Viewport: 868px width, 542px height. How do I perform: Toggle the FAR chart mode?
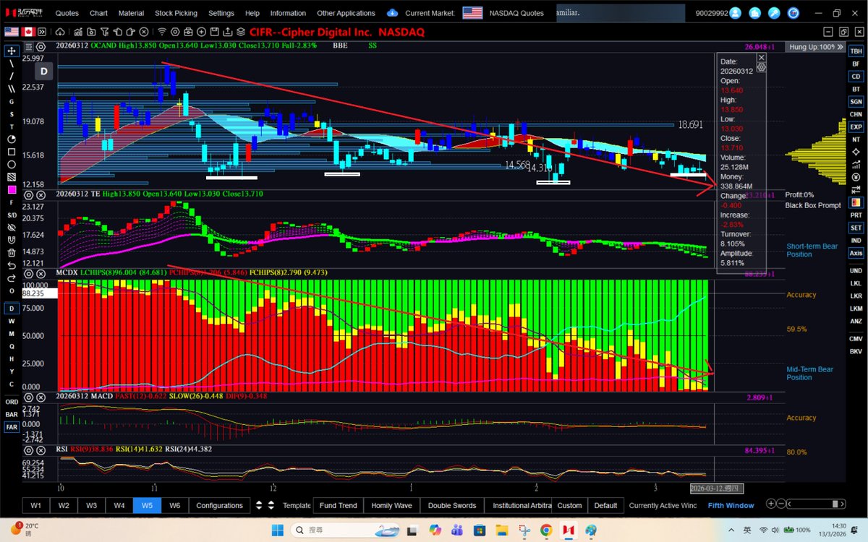[x=12, y=427]
